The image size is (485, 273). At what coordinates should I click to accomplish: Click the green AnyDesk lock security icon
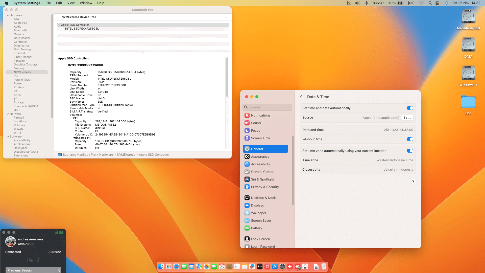pos(57,232)
